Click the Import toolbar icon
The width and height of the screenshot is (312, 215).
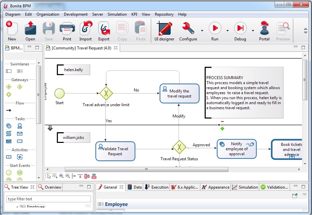(x=86, y=31)
